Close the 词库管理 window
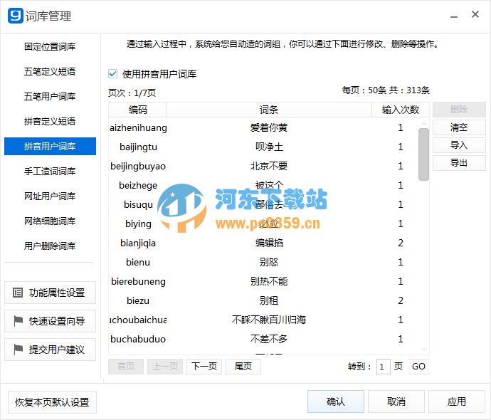 tap(475, 14)
